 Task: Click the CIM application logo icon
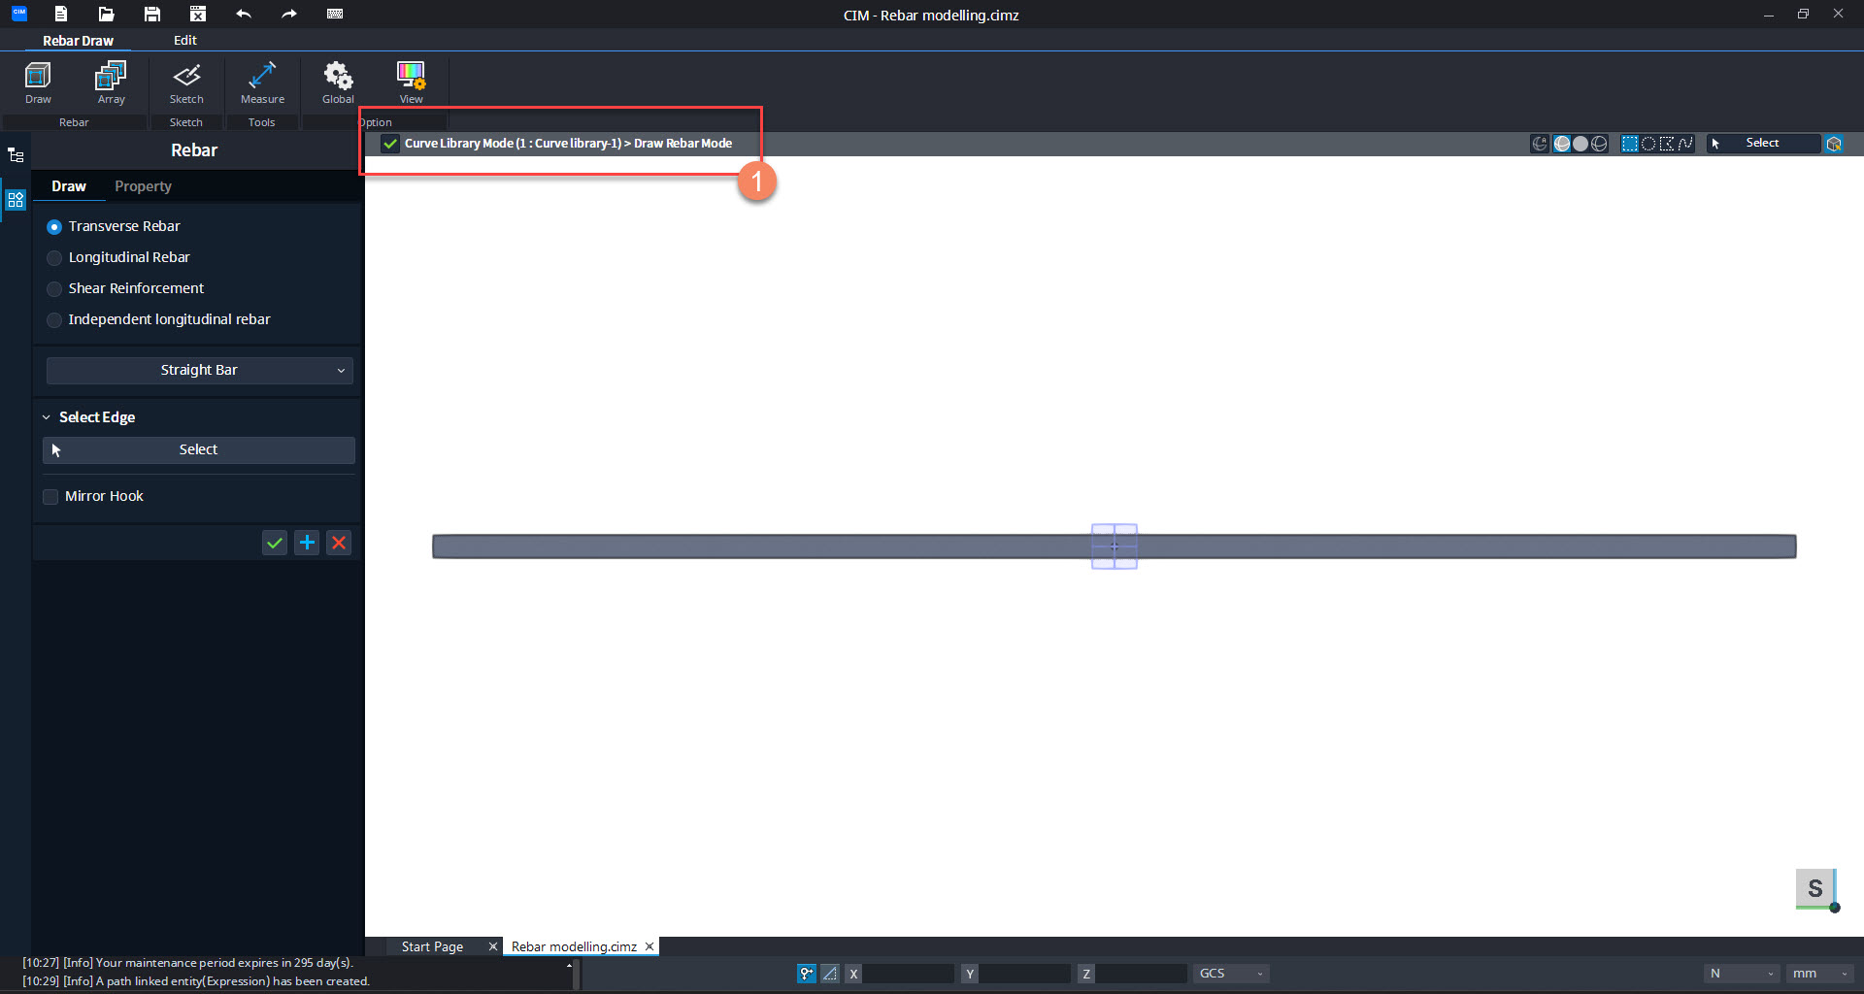pyautogui.click(x=18, y=14)
